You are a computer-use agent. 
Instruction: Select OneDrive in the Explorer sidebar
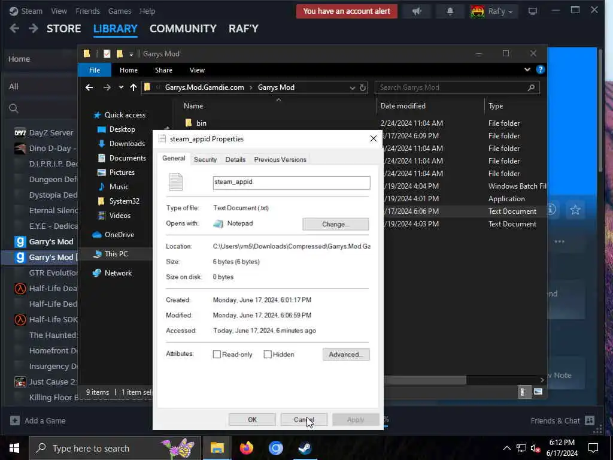click(x=114, y=235)
